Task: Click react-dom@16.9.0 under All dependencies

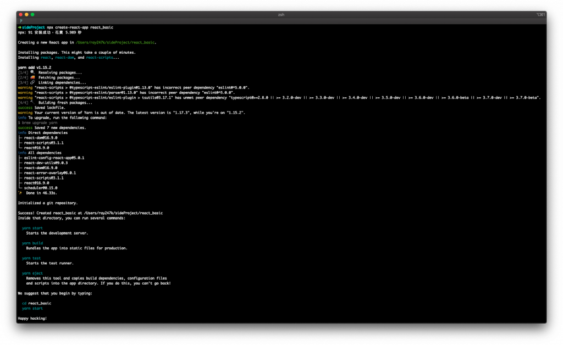Action: (x=41, y=168)
